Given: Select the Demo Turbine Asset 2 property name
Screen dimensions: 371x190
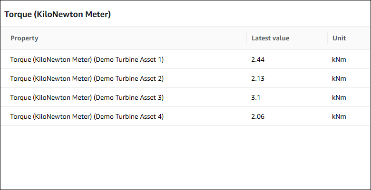Looking at the screenshot, I should (x=87, y=78).
